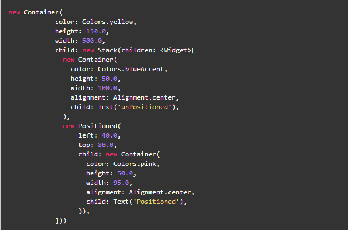The image size is (348, 230).
Task: Click the 'Colors.blueAccent' value
Action: [131, 69]
